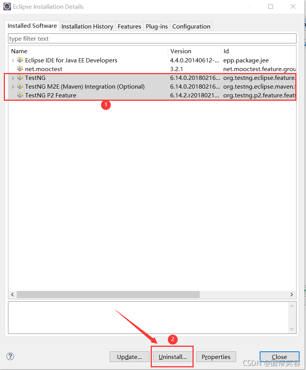Maximize the Eclipse Installation Details window
This screenshot has width=306, height=370.
[x=271, y=6]
